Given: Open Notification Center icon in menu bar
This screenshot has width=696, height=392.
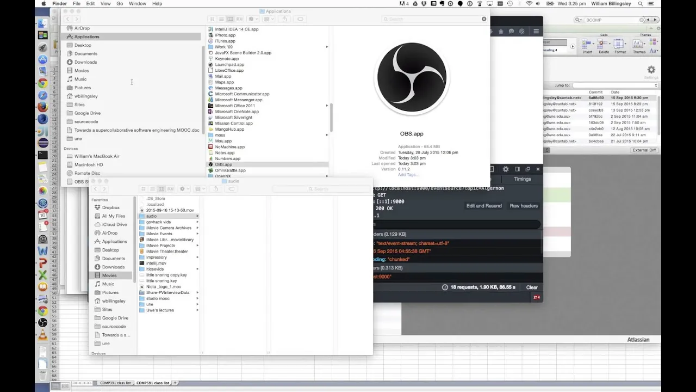Looking at the screenshot, I should (x=651, y=4).
